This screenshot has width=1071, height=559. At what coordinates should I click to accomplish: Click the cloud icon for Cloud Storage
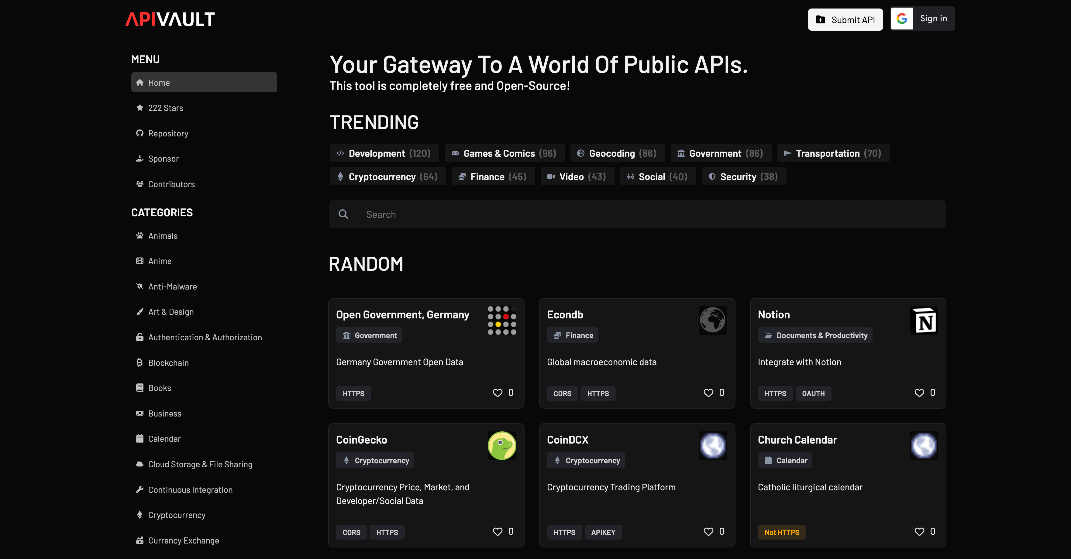point(140,464)
